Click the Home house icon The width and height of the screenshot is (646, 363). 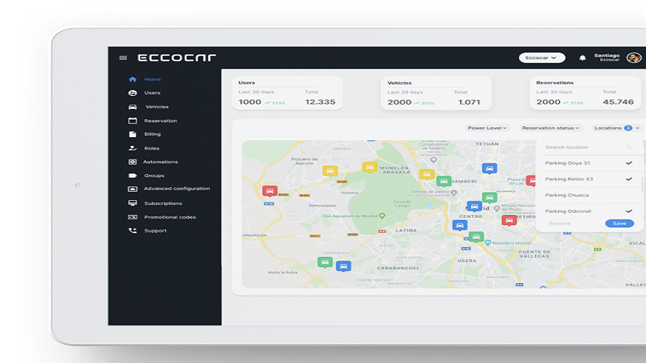(x=132, y=79)
